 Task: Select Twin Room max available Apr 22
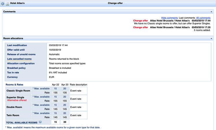click(56, 113)
